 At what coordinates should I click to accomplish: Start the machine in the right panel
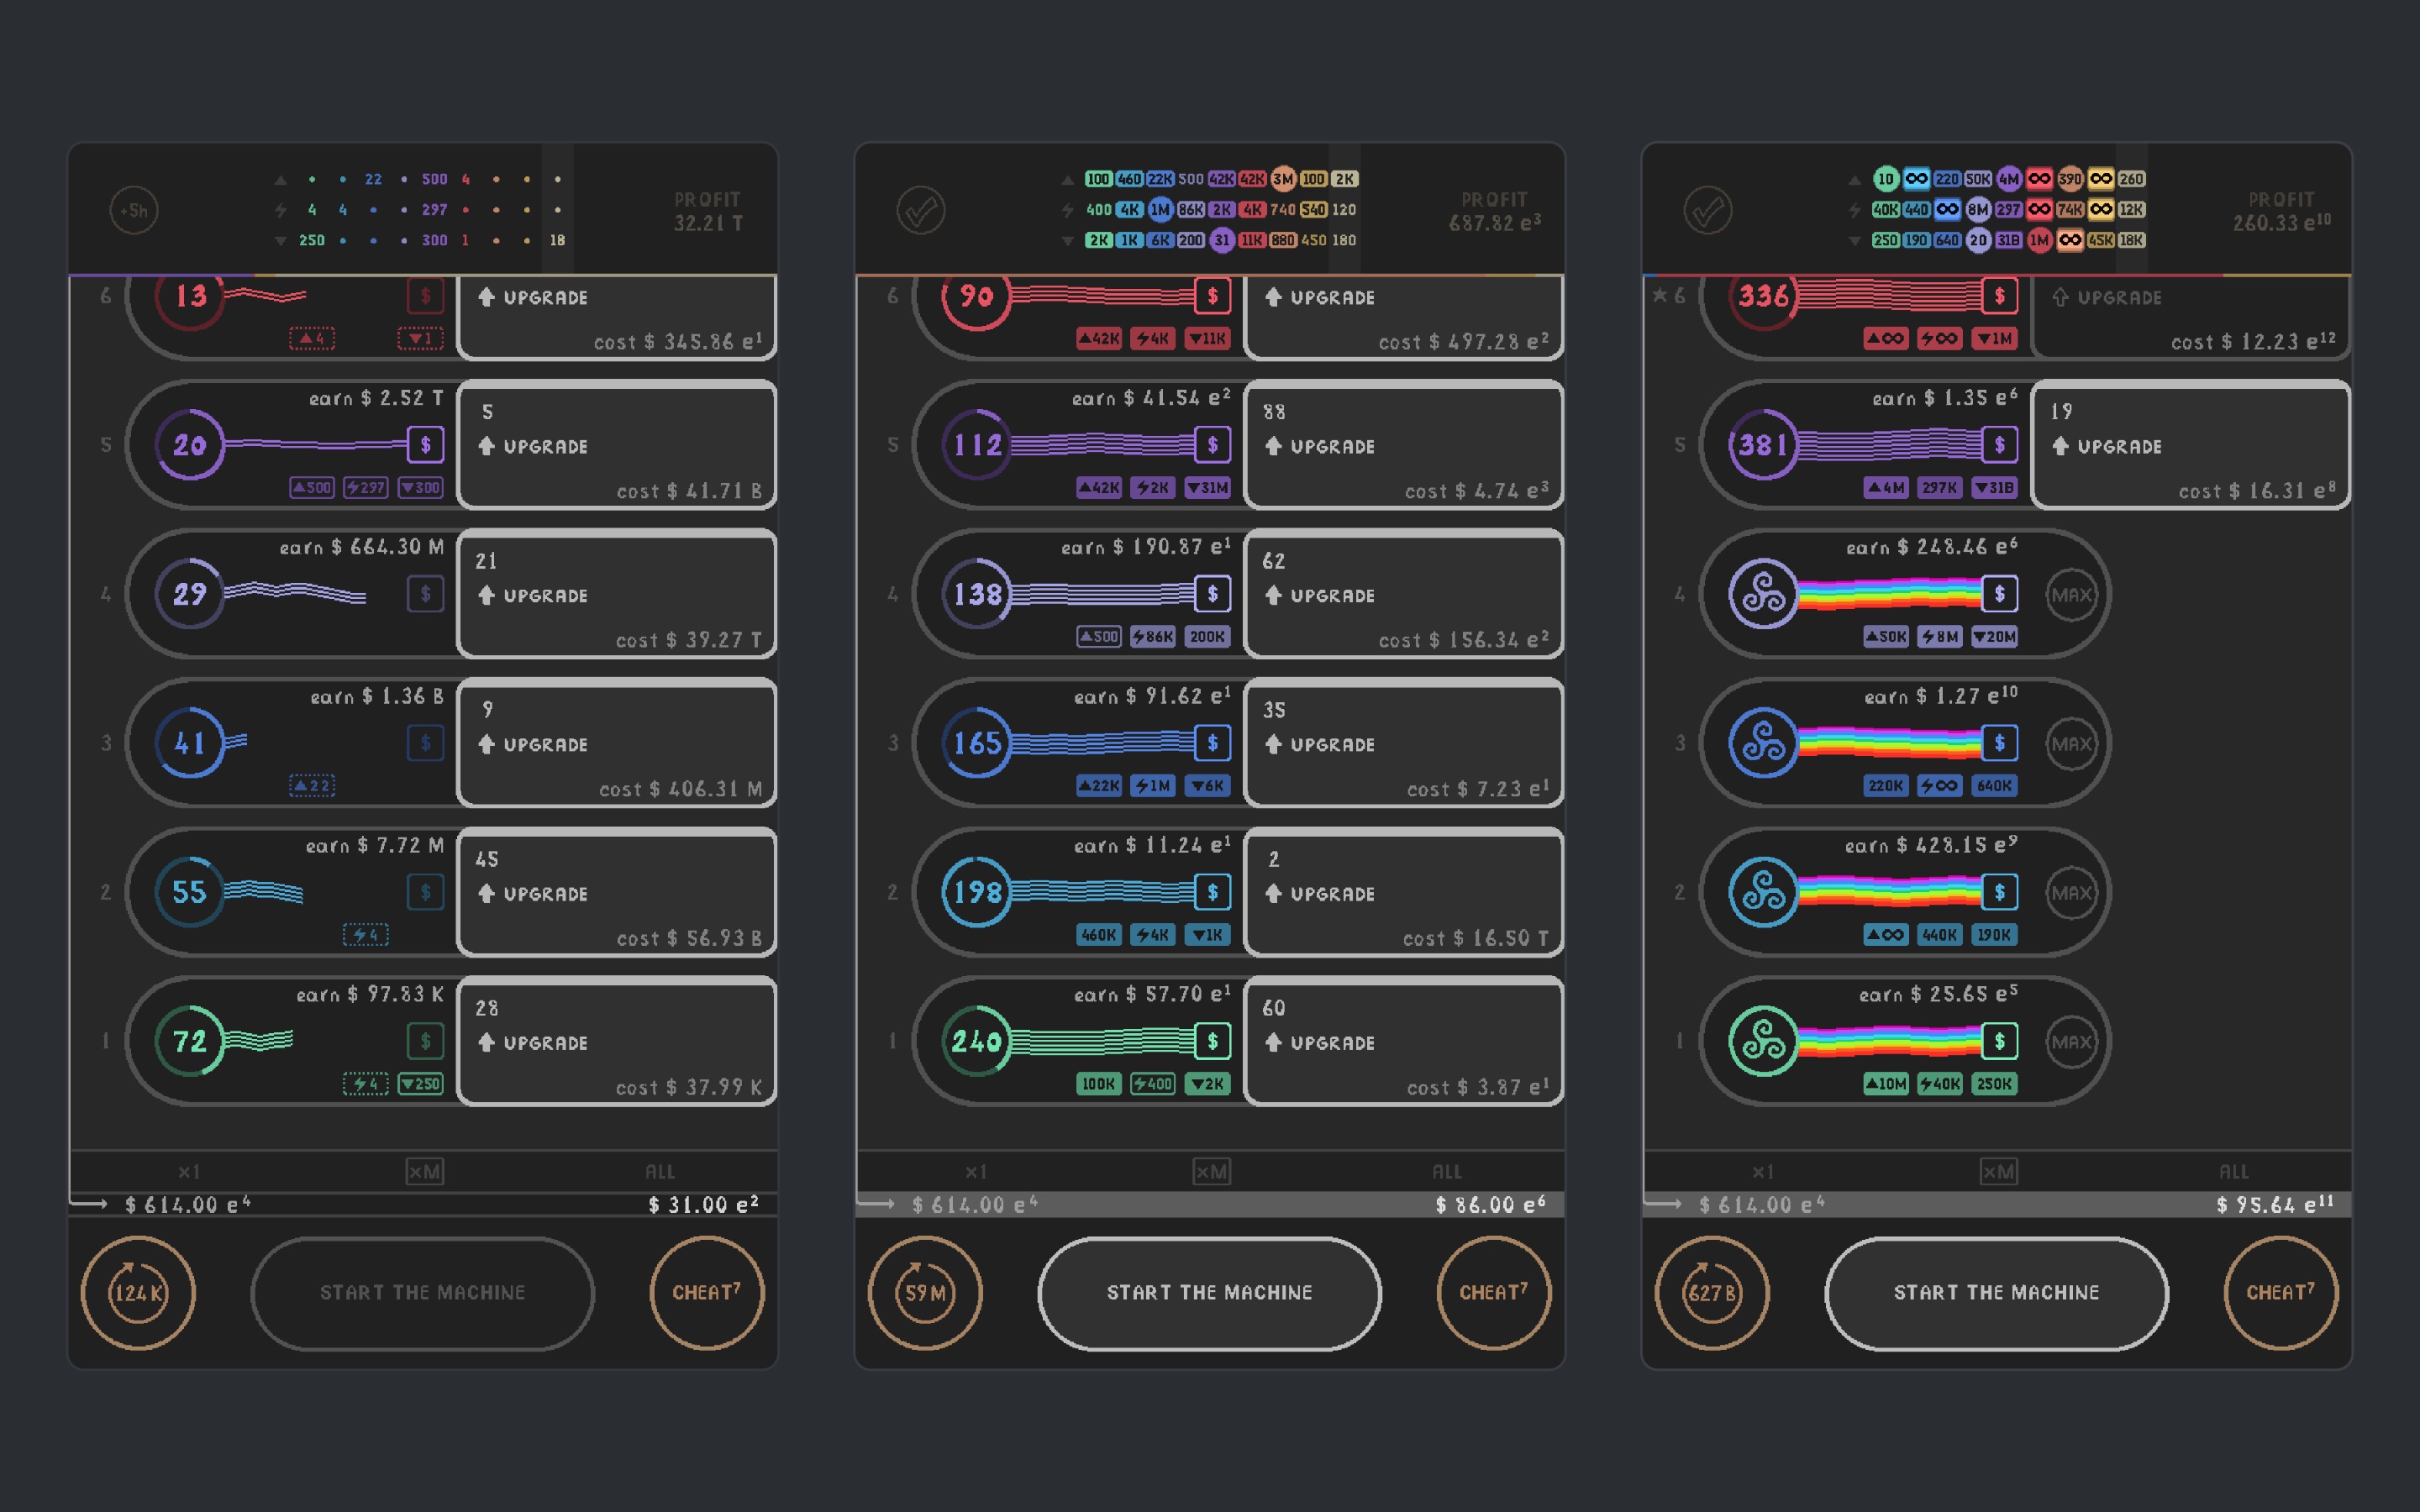[1997, 1293]
